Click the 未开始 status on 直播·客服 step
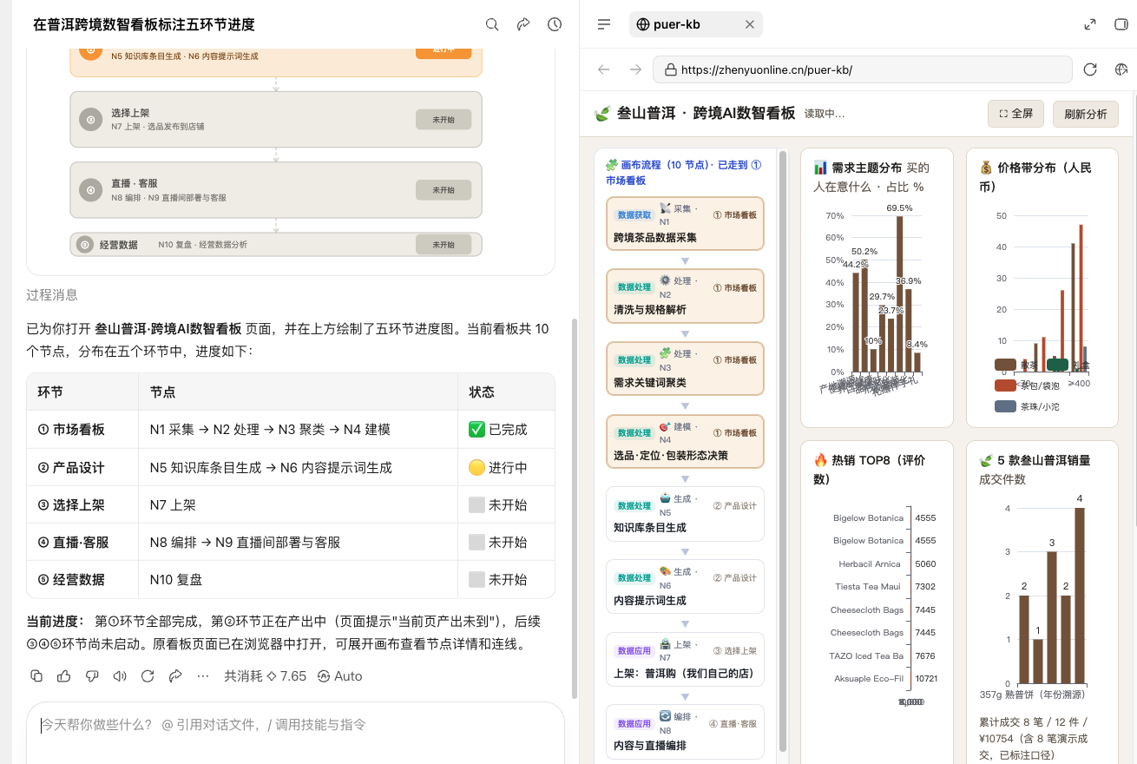 click(444, 190)
